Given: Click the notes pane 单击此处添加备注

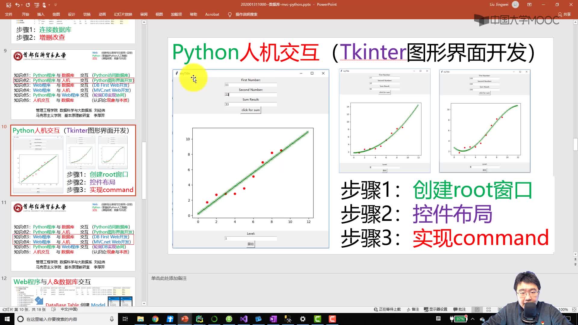Looking at the screenshot, I should click(x=169, y=278).
